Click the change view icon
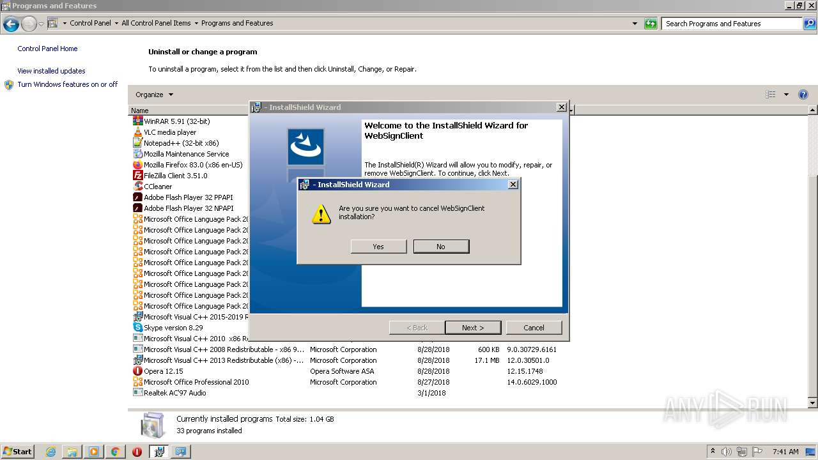The height and width of the screenshot is (460, 818). (771, 95)
